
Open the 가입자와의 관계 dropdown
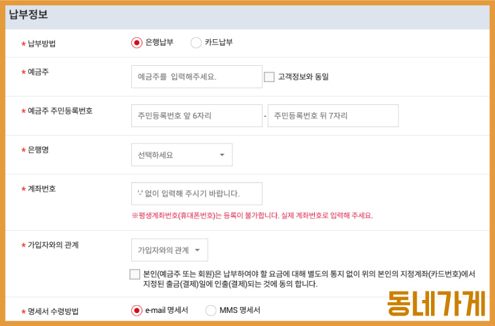coord(170,250)
